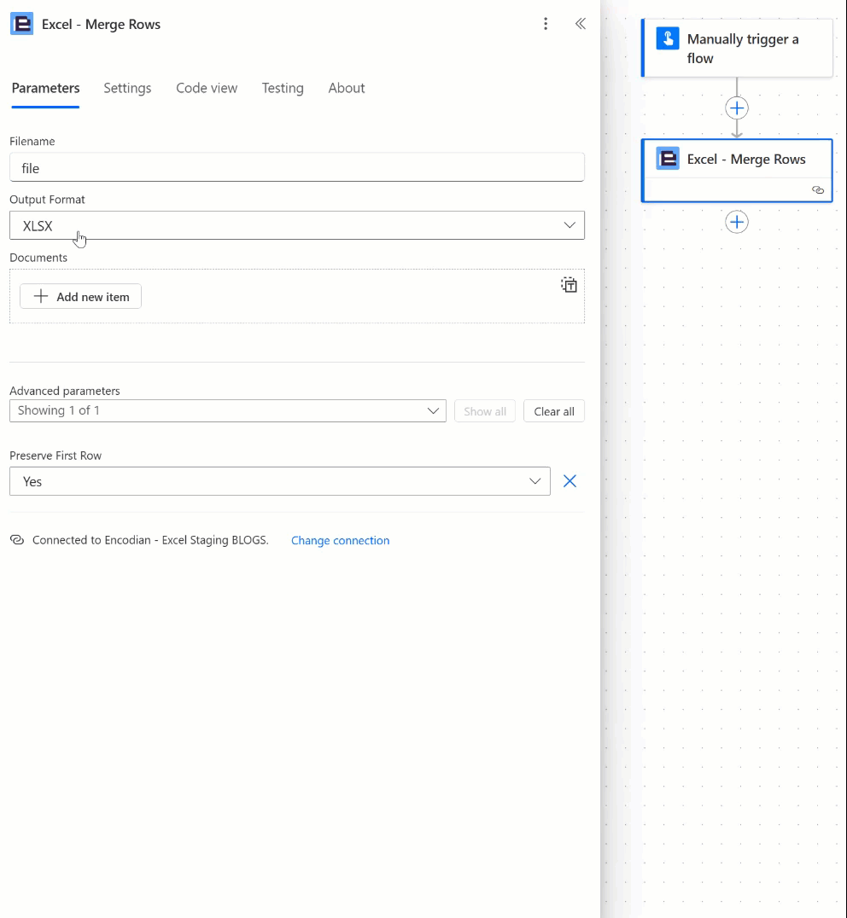This screenshot has width=847, height=918.
Task: Open the Preserve First Row Yes dropdown
Action: click(x=280, y=481)
